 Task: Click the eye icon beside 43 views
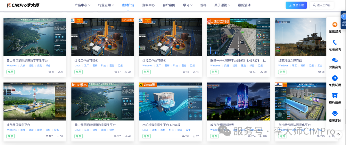[x=184, y=72]
